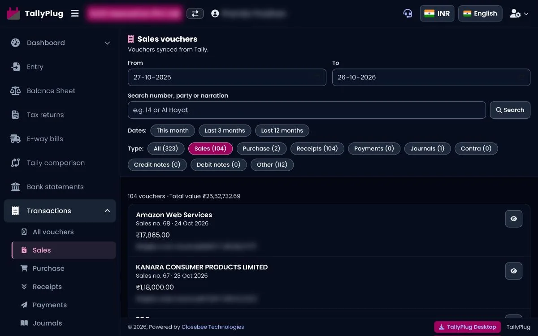Click the Dashboard gauge icon

(x=16, y=43)
